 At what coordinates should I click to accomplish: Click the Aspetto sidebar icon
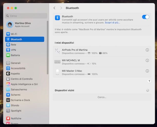point(8,74)
